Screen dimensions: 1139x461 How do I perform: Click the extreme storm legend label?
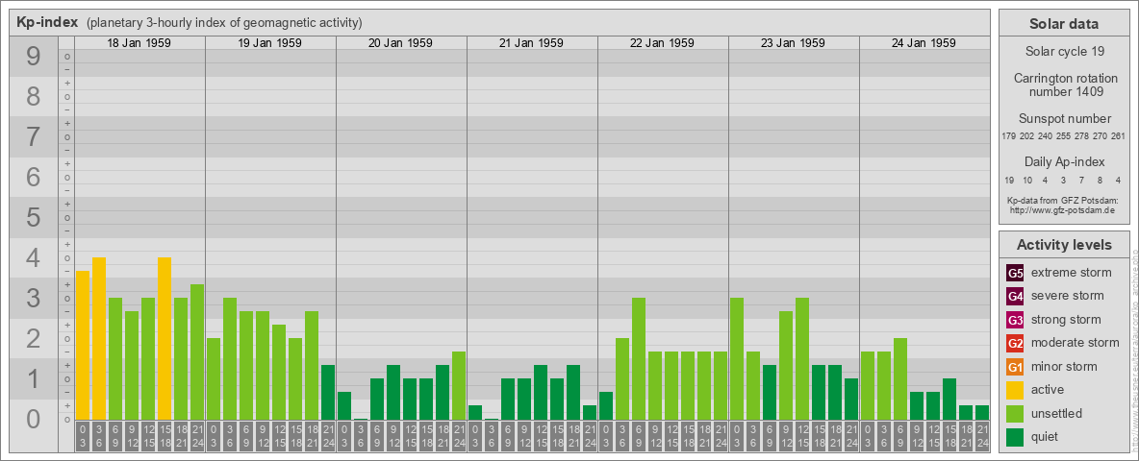coord(1072,273)
